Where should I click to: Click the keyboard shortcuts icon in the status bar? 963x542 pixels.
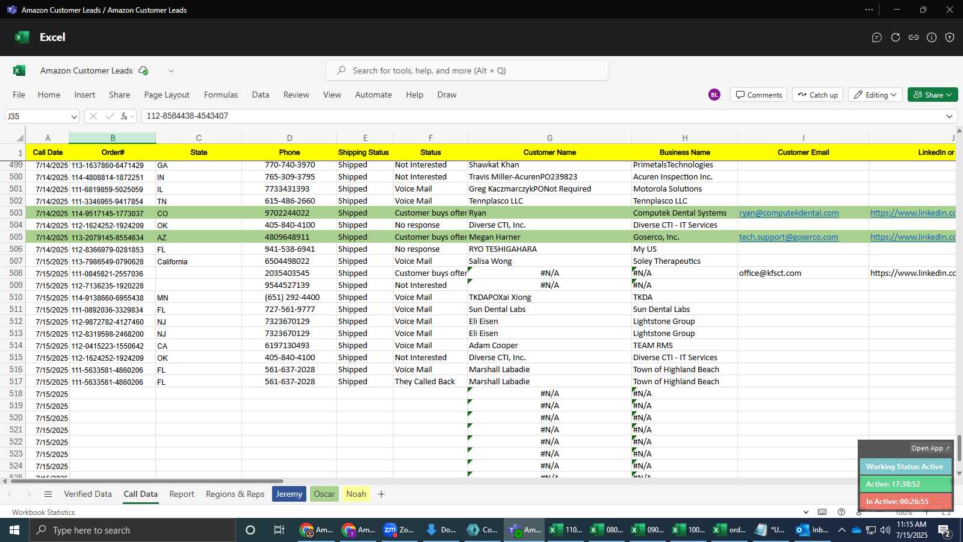(822, 512)
